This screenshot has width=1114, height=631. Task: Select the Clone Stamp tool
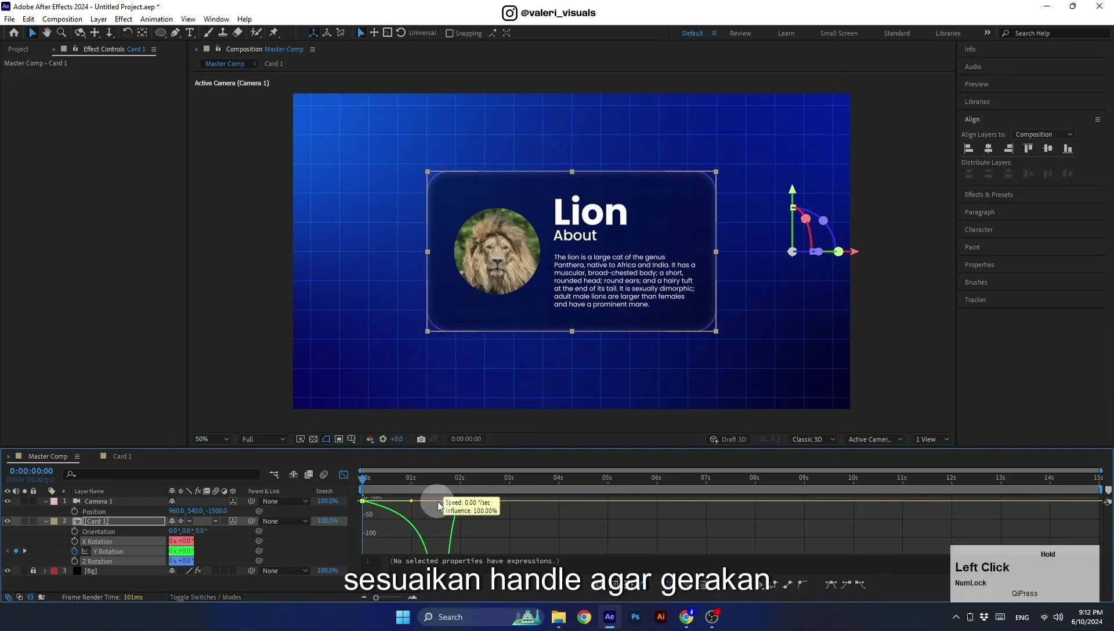223,33
